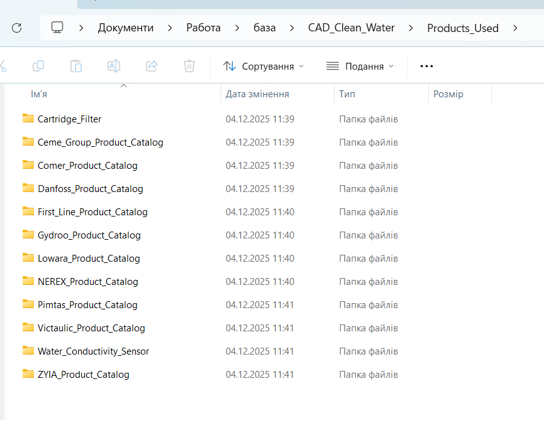Screen dimensions: 544x428
Task: Select the Lowara_Product_Catalog folder name
Action: click(89, 259)
